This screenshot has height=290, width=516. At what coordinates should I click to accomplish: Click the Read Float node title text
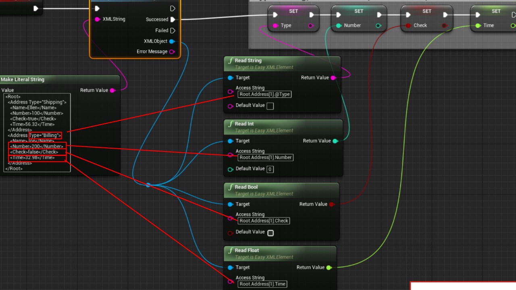point(247,251)
